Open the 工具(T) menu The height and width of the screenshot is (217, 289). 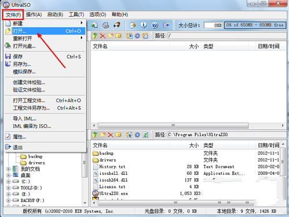coord(76,14)
